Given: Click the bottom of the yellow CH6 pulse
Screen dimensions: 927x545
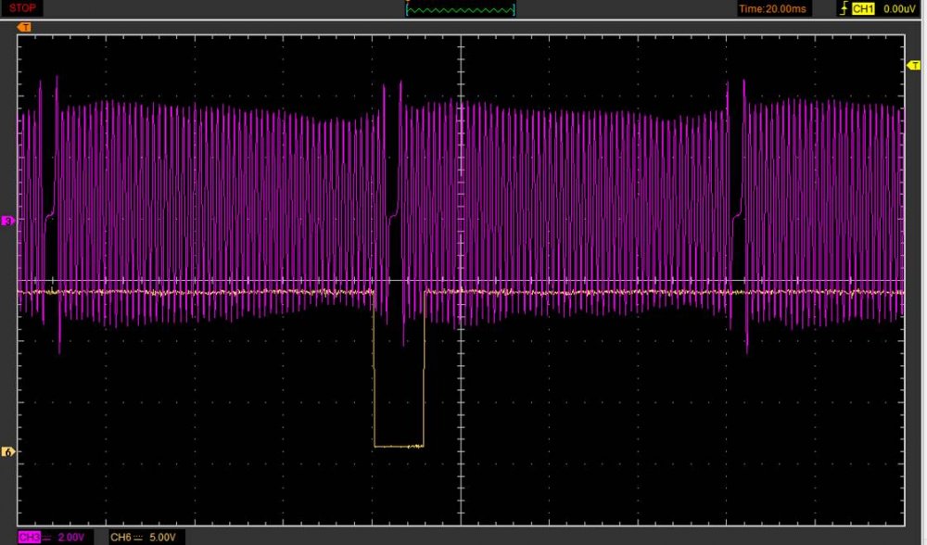Looking at the screenshot, I should (399, 447).
